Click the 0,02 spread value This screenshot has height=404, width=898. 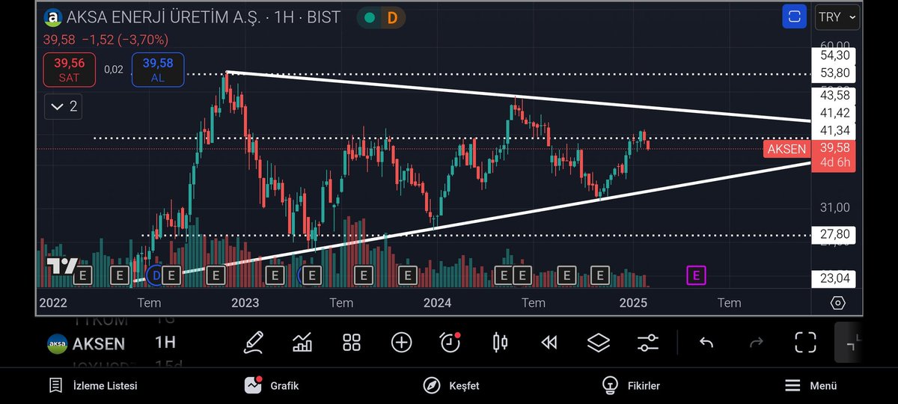tap(114, 69)
